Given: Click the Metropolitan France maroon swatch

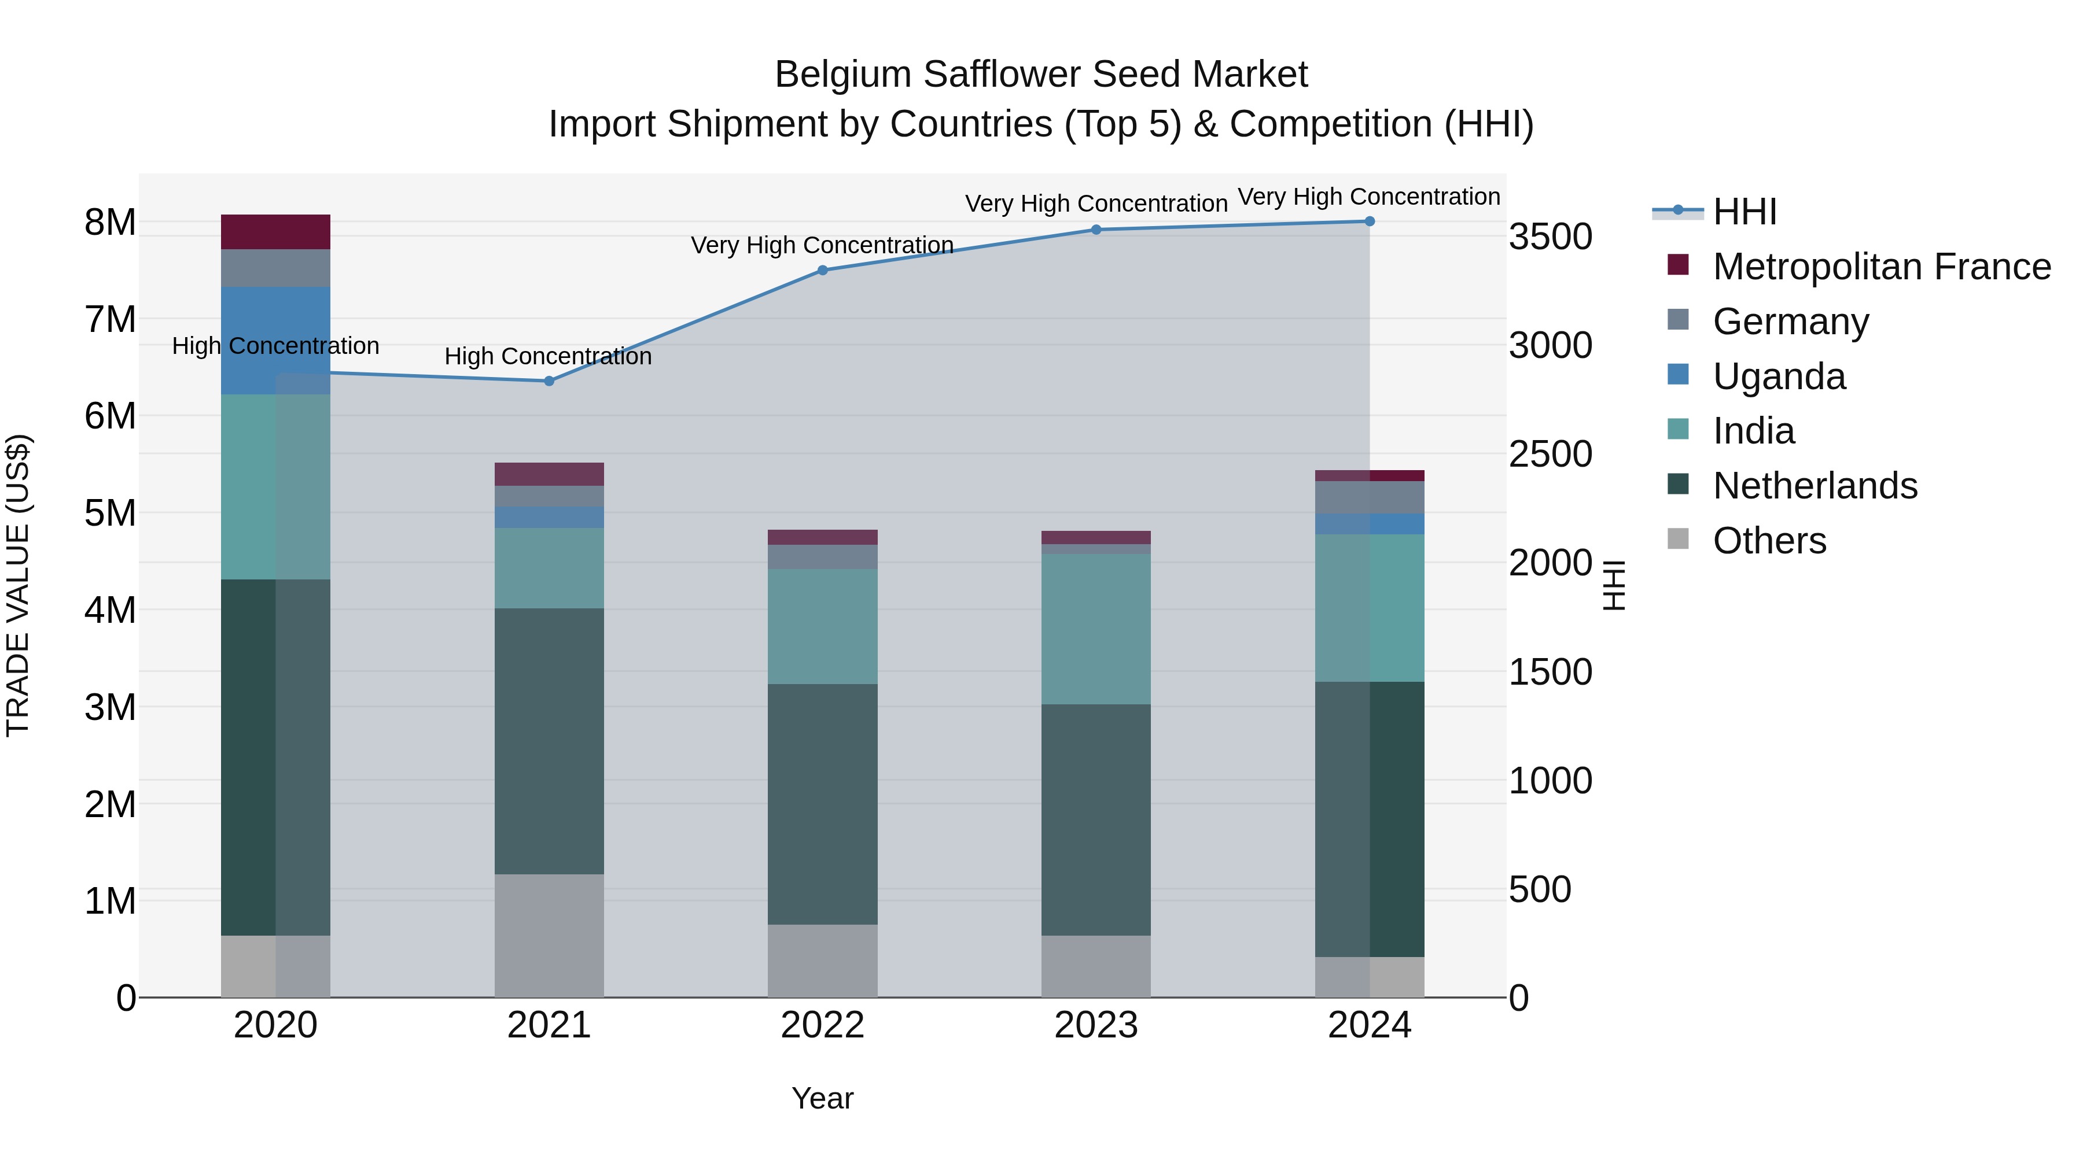Looking at the screenshot, I should tap(1678, 264).
